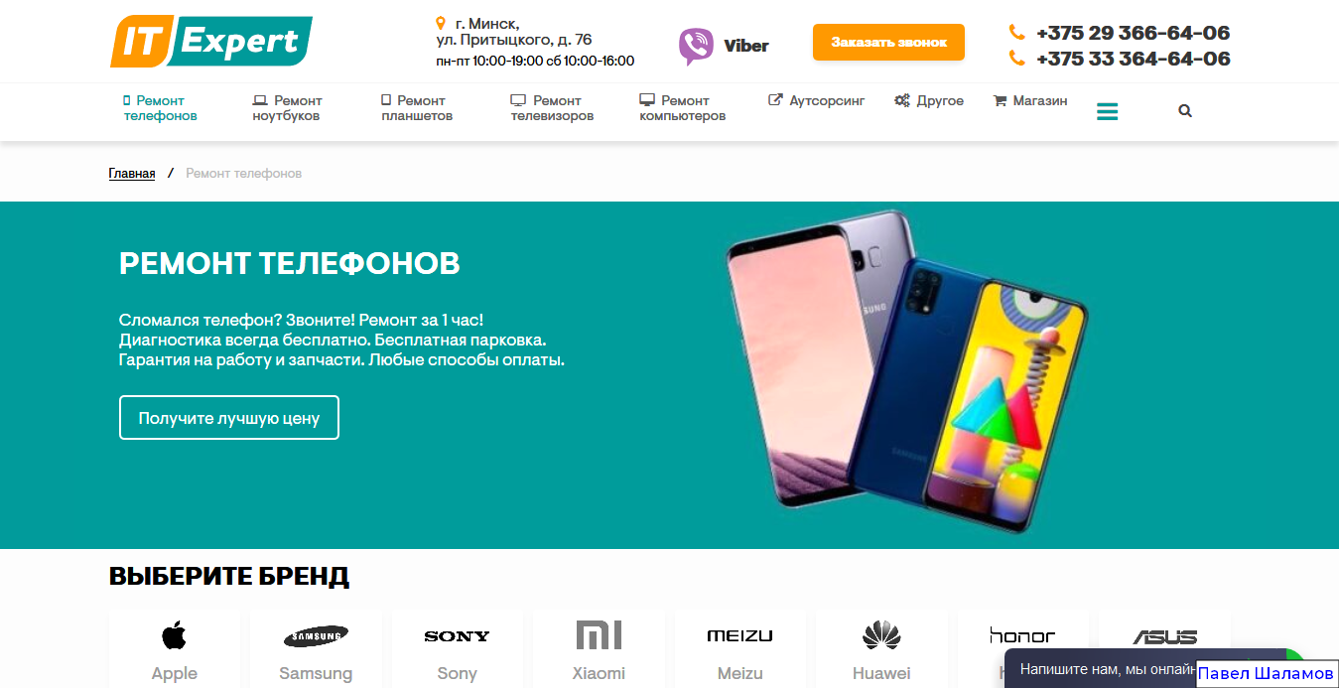Open Viber chat icon
The image size is (1339, 688).
tap(696, 46)
